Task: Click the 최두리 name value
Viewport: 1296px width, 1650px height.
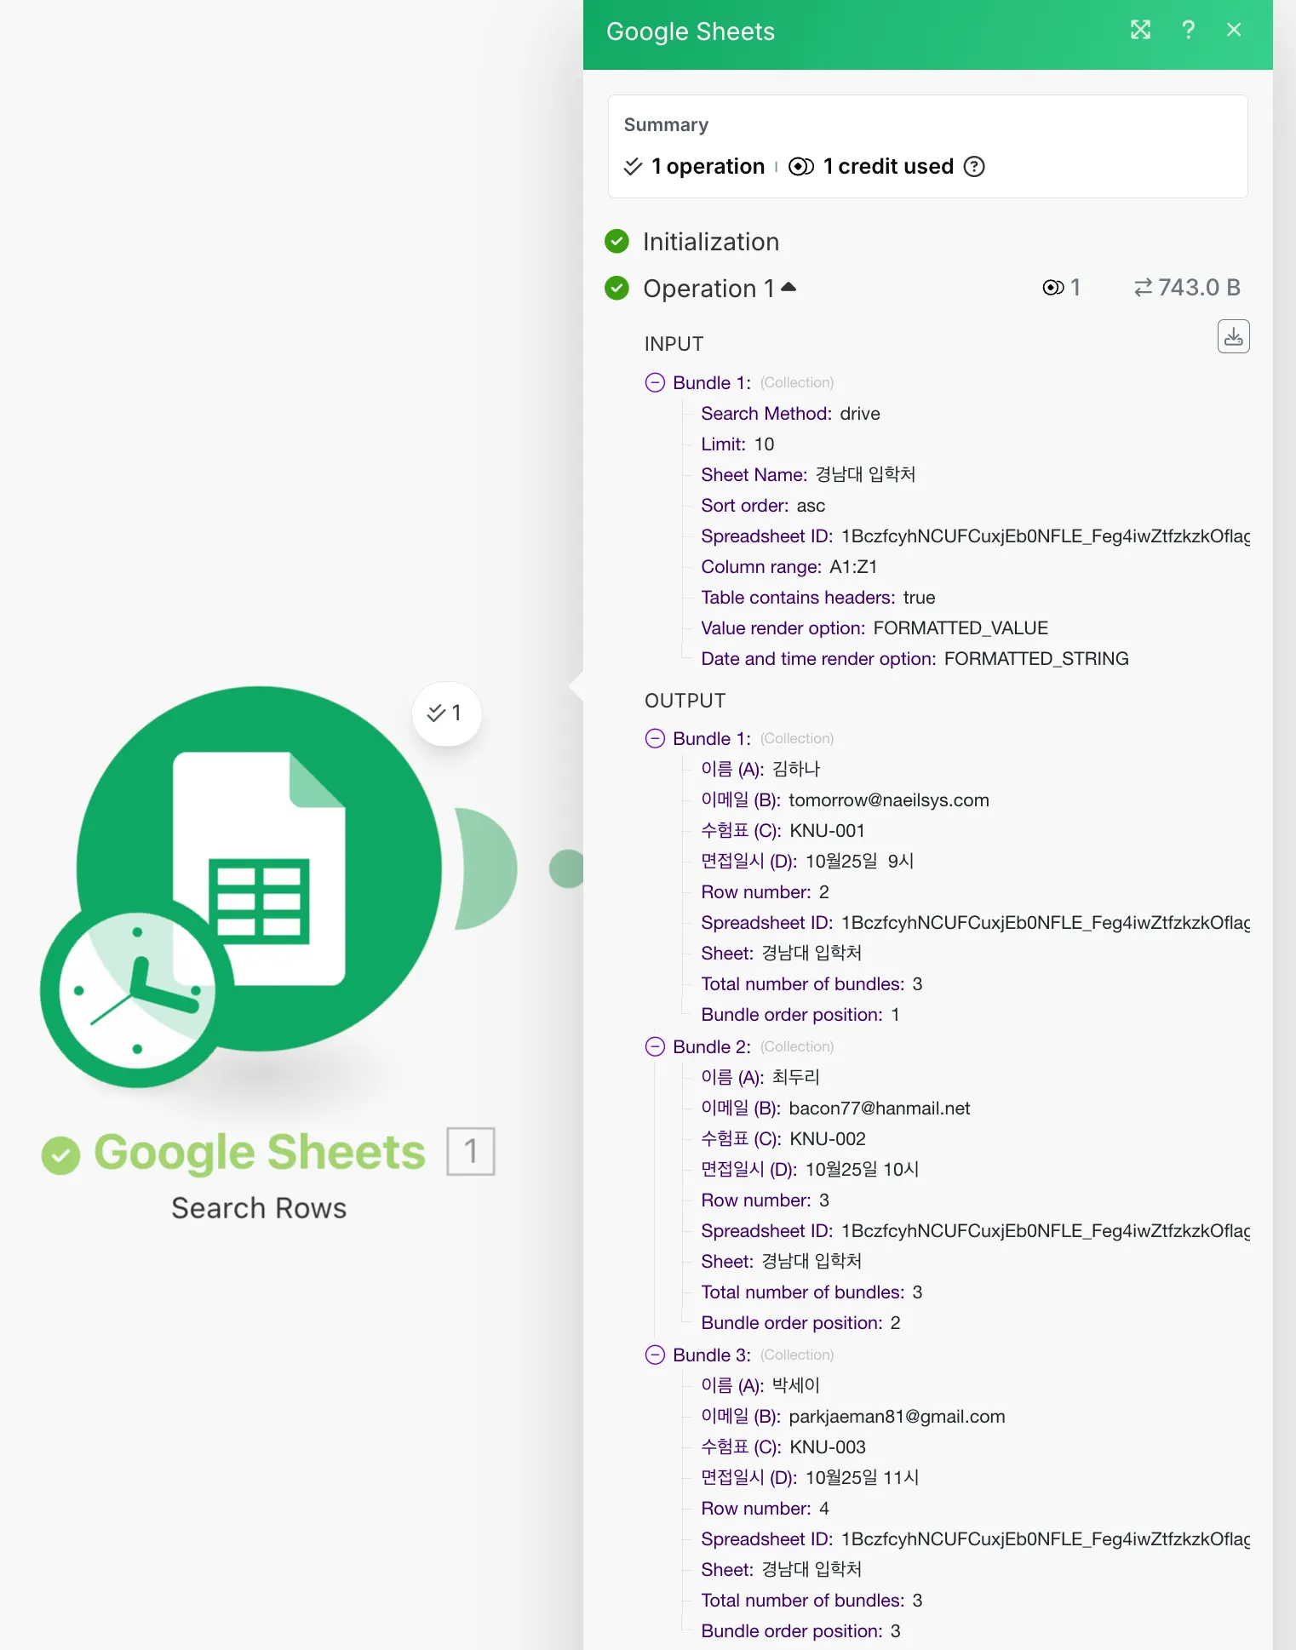Action: [795, 1078]
